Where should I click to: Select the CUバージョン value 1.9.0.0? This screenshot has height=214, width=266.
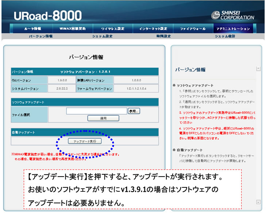62,80
